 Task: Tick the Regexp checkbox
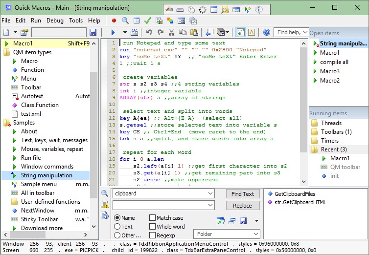click(153, 235)
